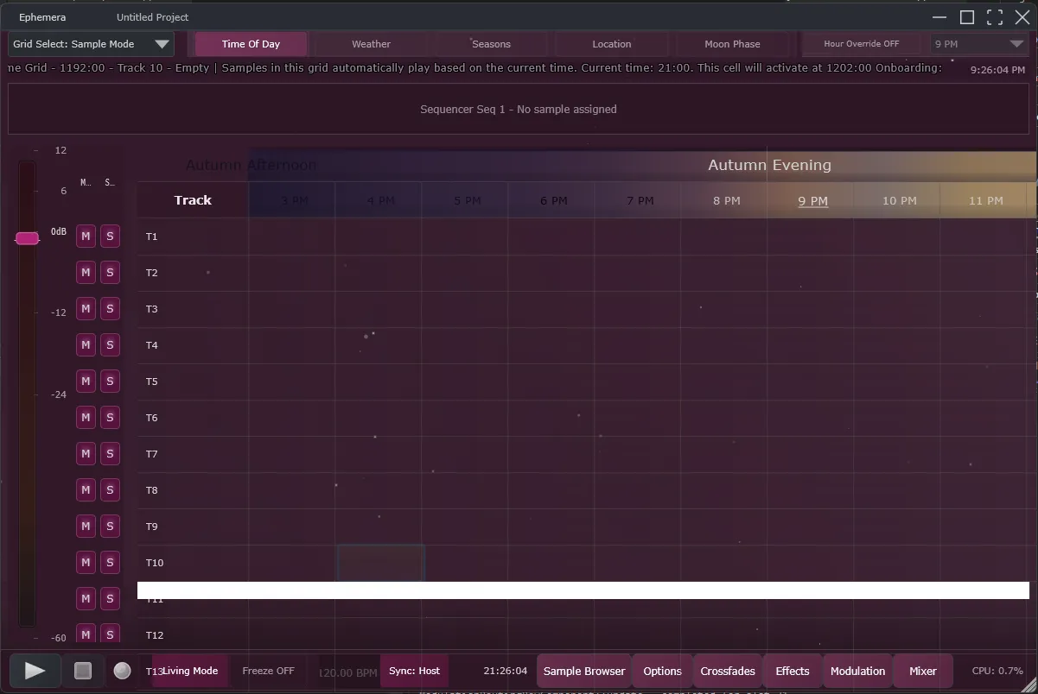Screen dimensions: 1038x694
Task: Open the Grid Select mode dropdown
Action: pos(91,44)
